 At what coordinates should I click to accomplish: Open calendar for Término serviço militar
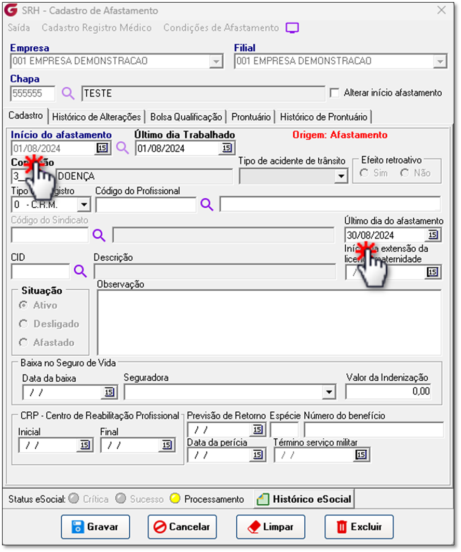pos(361,455)
